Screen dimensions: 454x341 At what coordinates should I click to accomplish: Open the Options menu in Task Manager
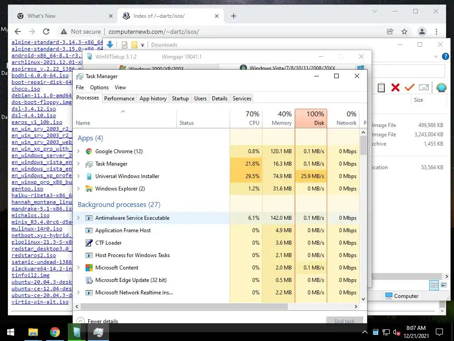99,87
